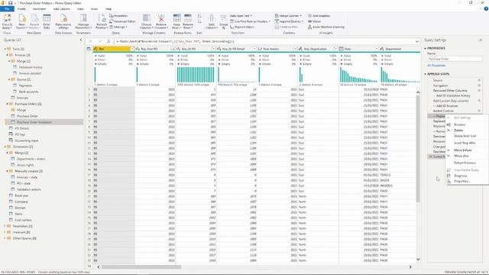Click the Merge Queries icon
The image size is (489, 275).
(x=277, y=15)
